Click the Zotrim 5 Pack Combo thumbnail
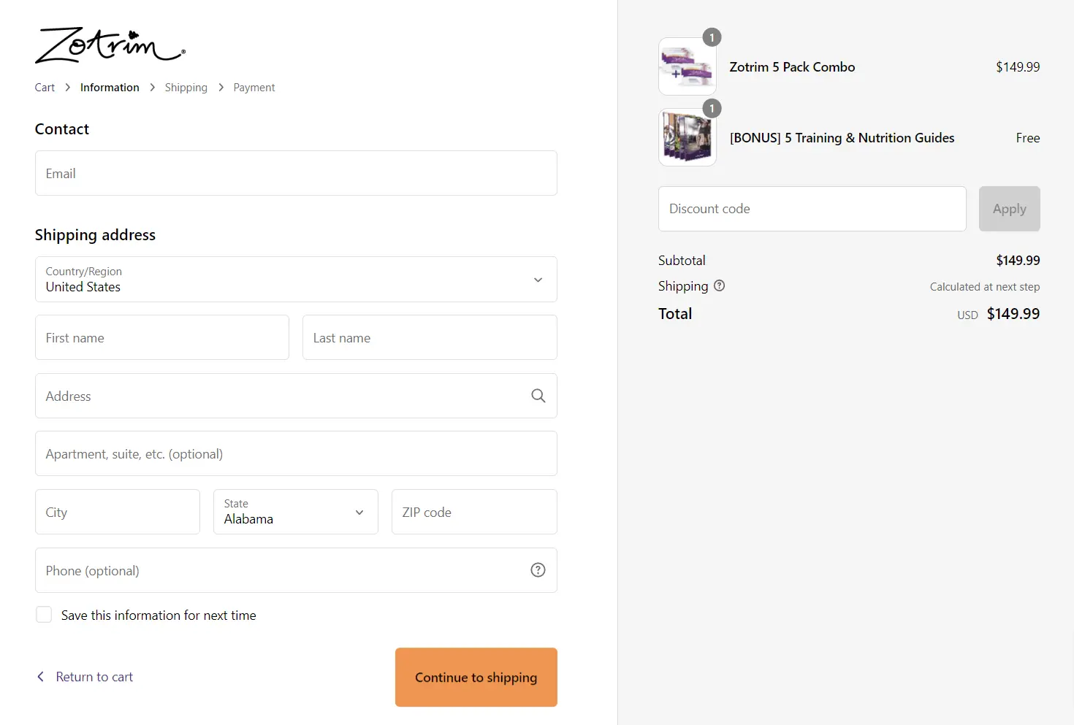Viewport: 1074px width, 725px height. tap(688, 66)
